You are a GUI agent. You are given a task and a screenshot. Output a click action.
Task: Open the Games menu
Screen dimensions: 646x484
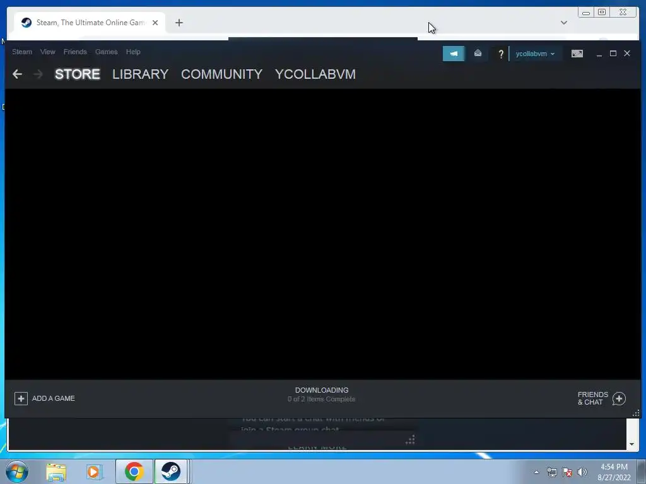click(106, 52)
